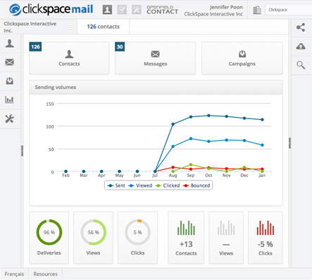Open the Settings sidebar wrench icon
Screen dimensions: 312x280
pos(10,118)
